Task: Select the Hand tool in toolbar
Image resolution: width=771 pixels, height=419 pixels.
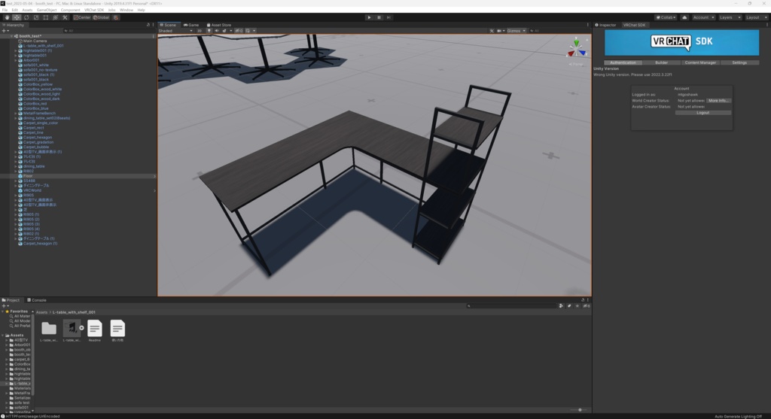Action: pyautogui.click(x=7, y=17)
